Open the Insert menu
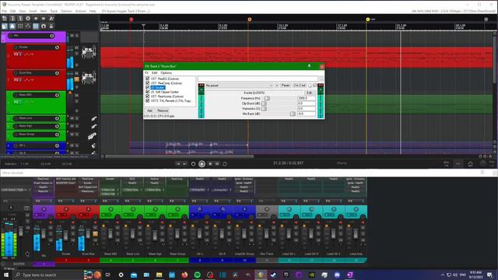The width and height of the screenshot is (498, 280). point(33,11)
